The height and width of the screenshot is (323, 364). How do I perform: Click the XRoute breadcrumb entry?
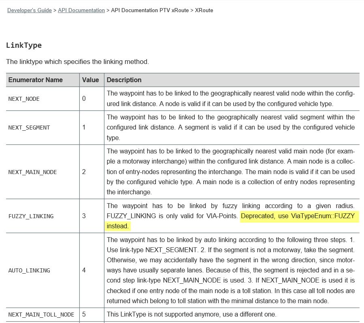204,10
